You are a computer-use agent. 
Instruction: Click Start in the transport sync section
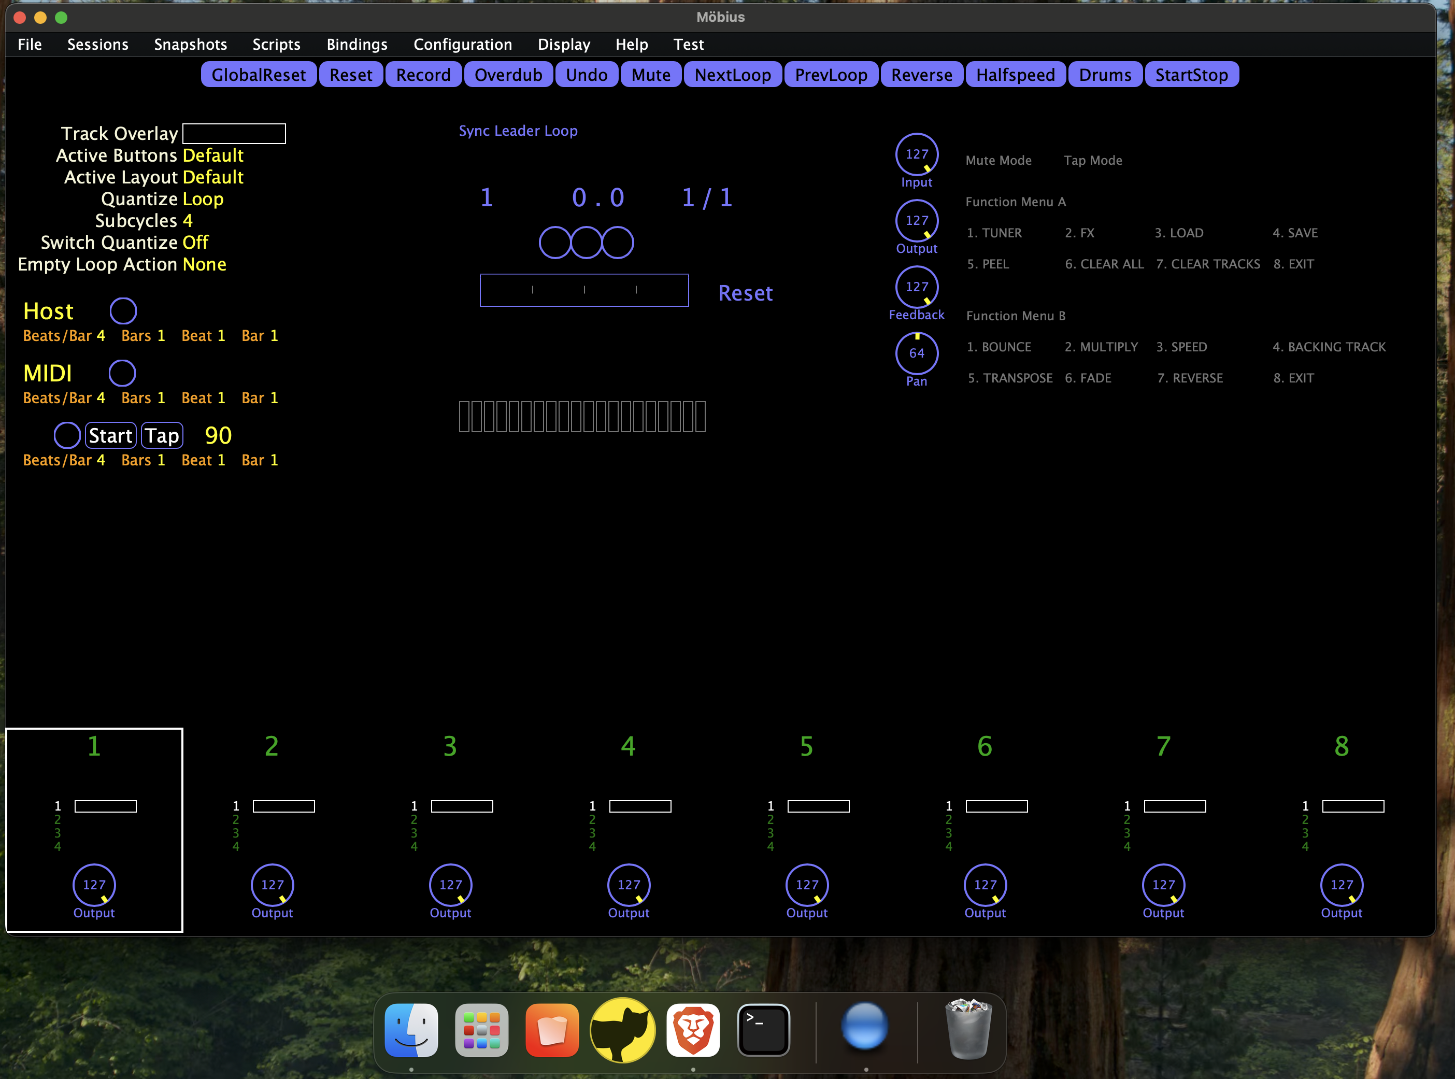110,435
